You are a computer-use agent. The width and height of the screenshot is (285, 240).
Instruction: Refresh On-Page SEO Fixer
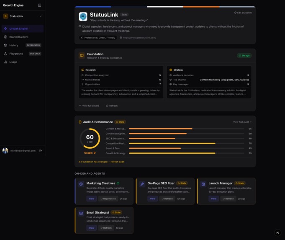point(167,199)
